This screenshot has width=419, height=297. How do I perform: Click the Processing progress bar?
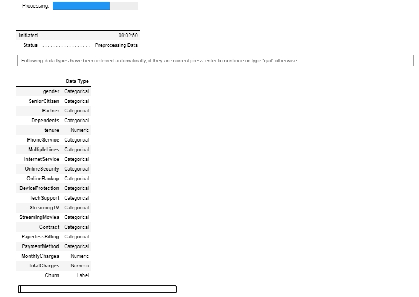point(95,6)
